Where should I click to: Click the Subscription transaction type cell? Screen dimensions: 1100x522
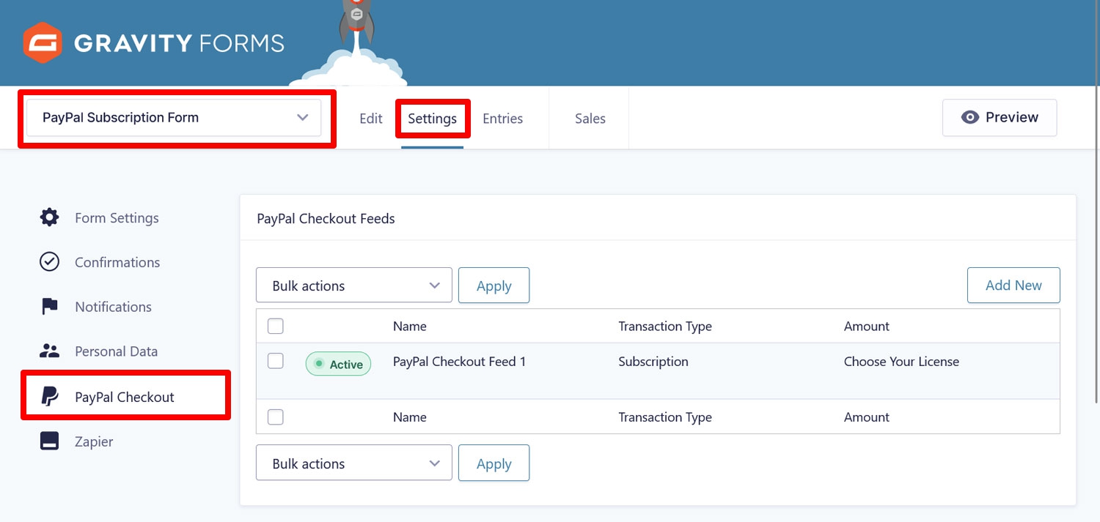pyautogui.click(x=653, y=362)
